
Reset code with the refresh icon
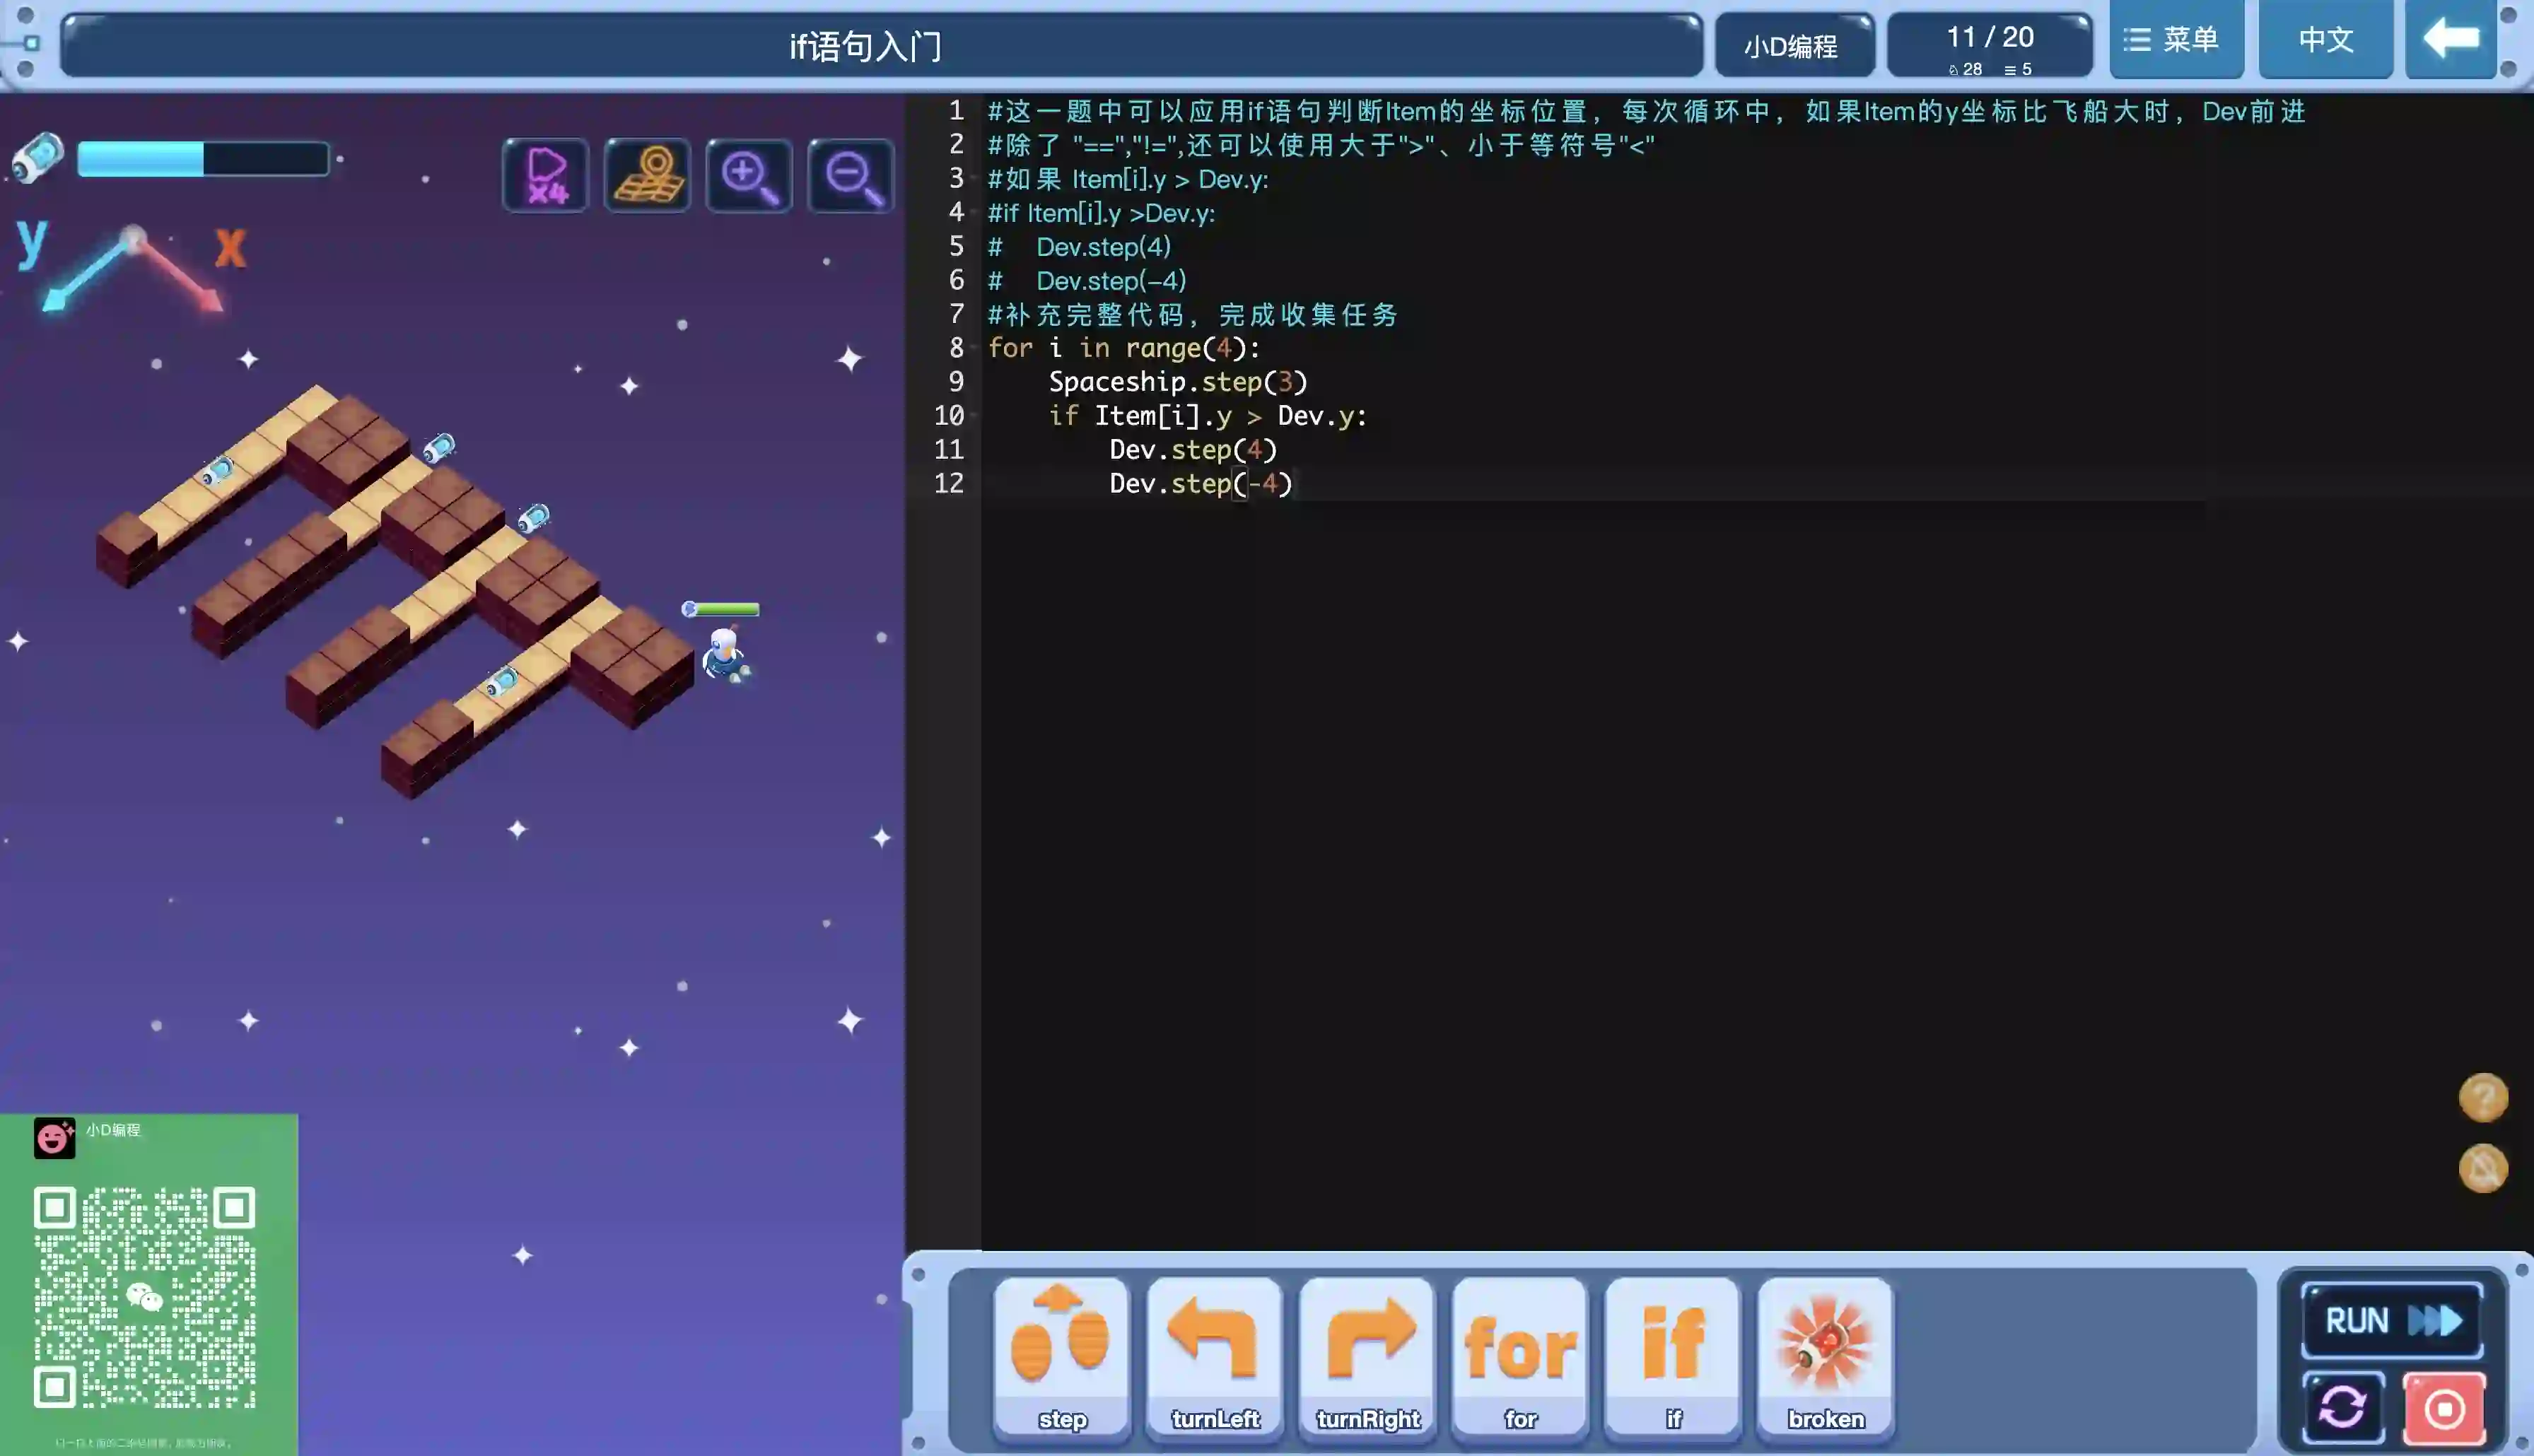point(2342,1408)
